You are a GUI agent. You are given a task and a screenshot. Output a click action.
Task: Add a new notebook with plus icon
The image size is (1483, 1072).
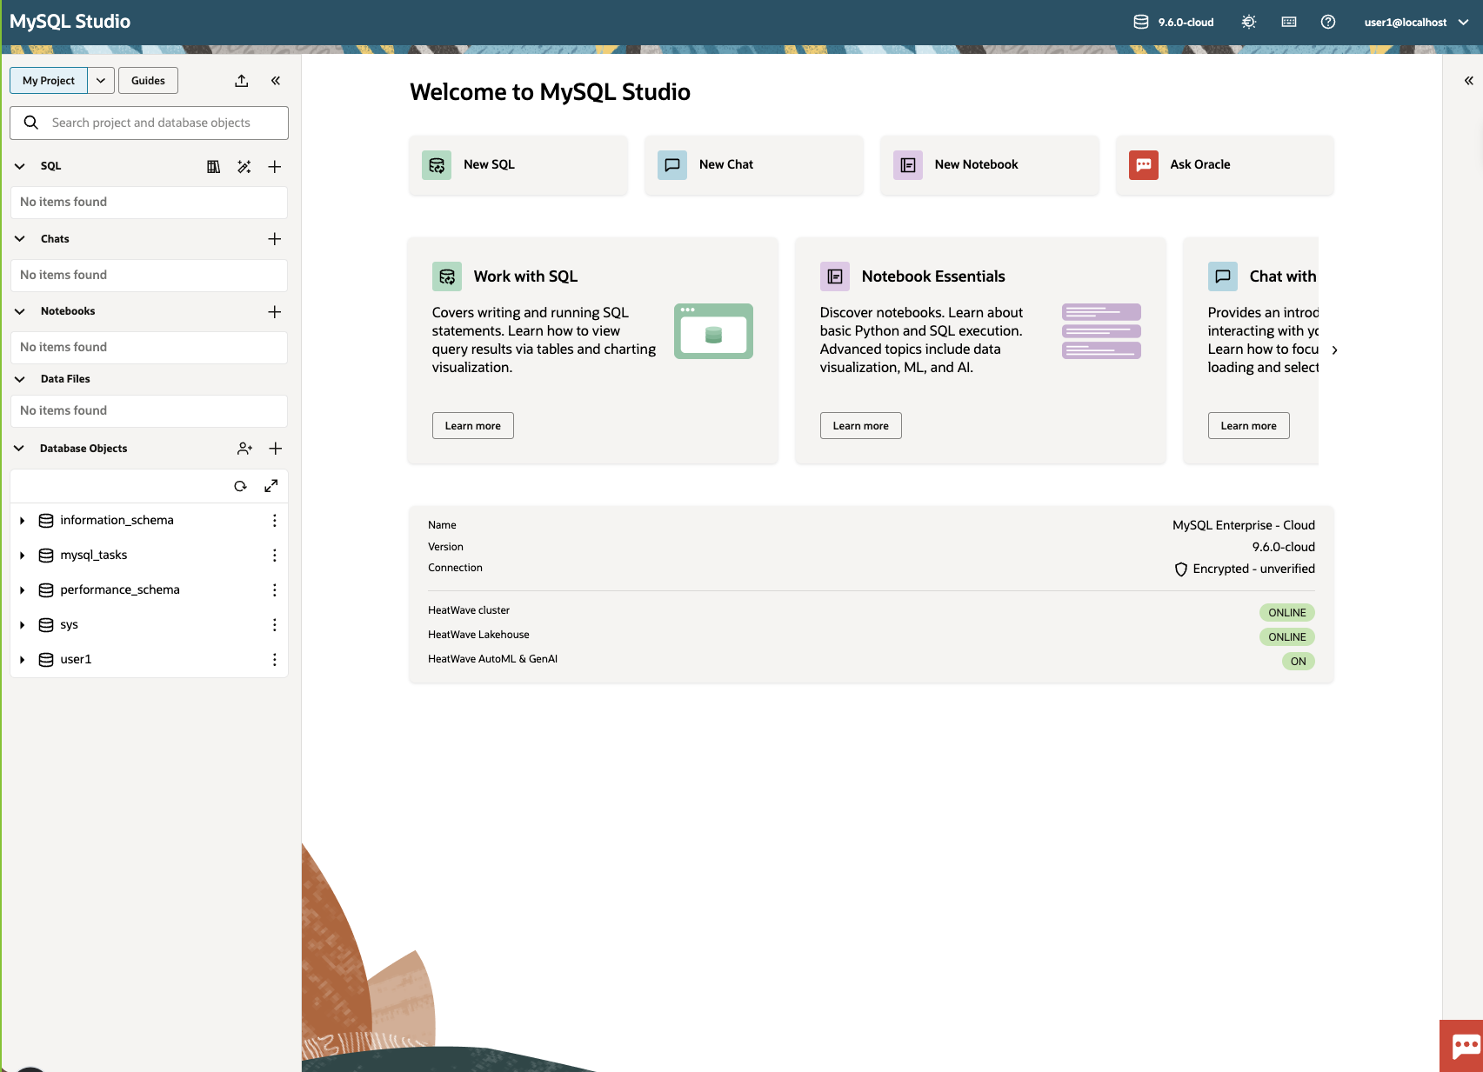(275, 311)
